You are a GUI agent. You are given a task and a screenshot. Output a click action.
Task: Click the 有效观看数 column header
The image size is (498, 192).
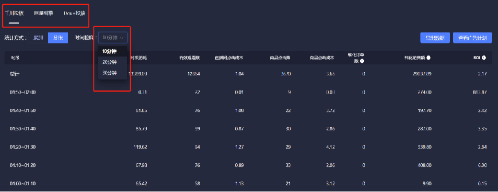tap(189, 58)
